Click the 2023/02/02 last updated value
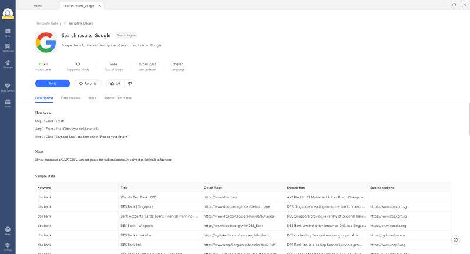Viewport: 470px width, 254px height. point(147,64)
